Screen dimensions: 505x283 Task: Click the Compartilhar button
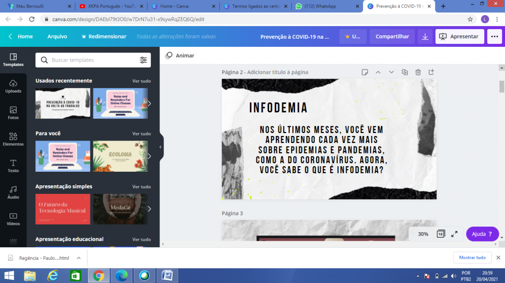[392, 37]
